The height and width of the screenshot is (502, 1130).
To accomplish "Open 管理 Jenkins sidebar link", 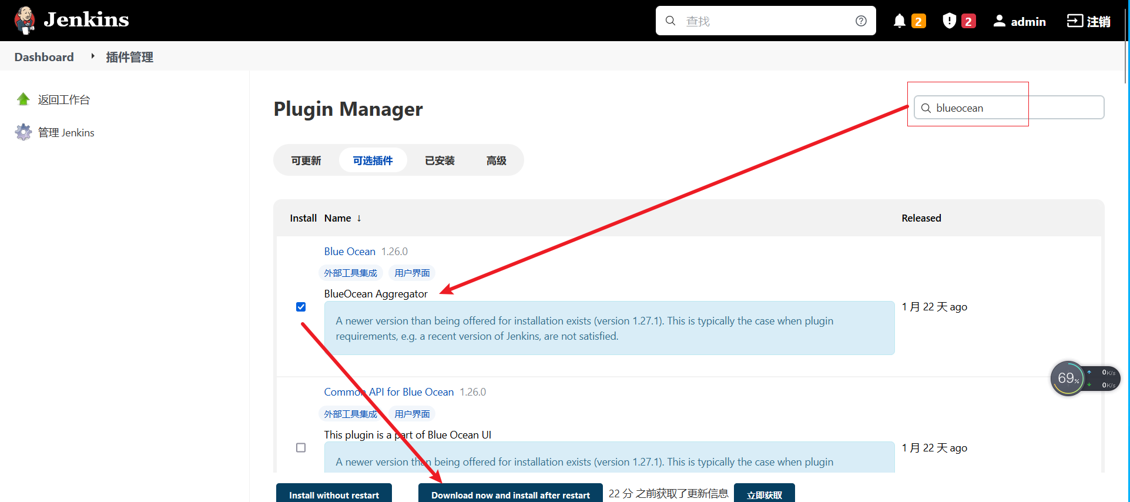I will click(x=66, y=133).
